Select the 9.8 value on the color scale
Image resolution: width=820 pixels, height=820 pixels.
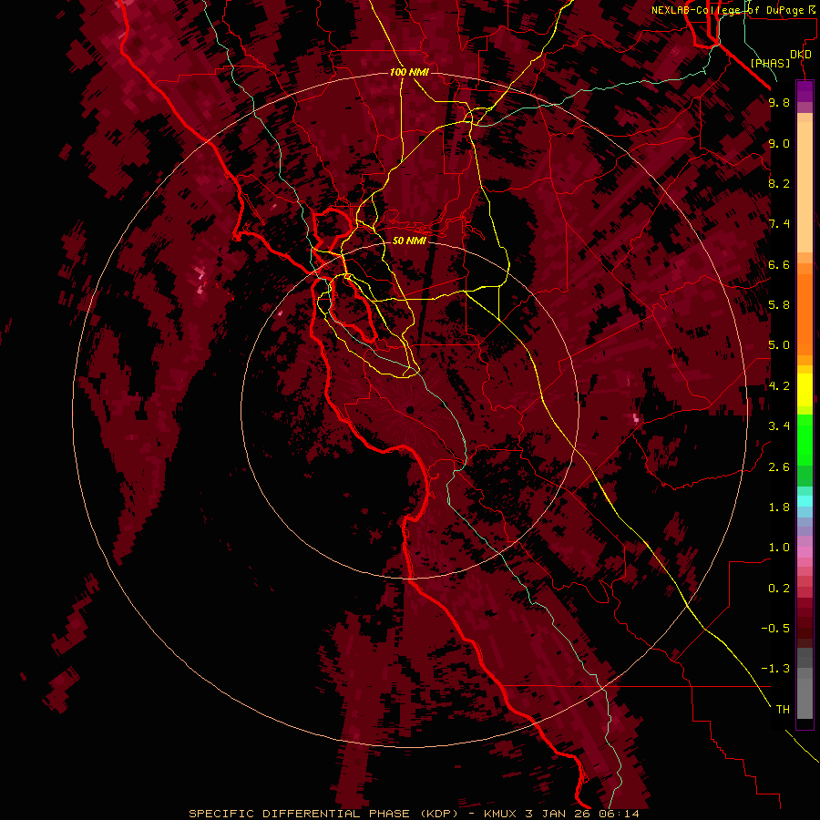[779, 102]
